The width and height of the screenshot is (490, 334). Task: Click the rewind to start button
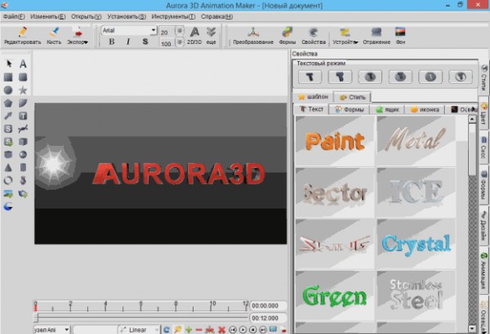point(233,330)
